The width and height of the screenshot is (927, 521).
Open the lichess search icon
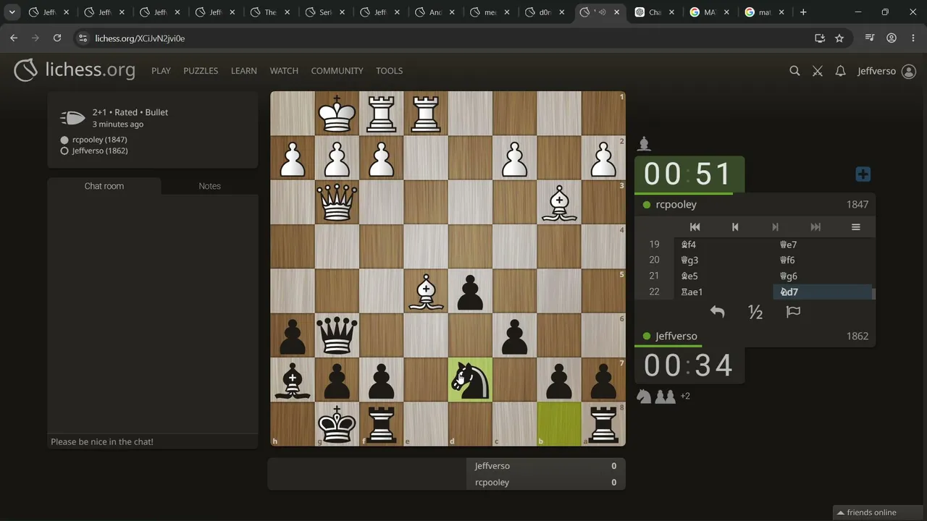tap(794, 71)
